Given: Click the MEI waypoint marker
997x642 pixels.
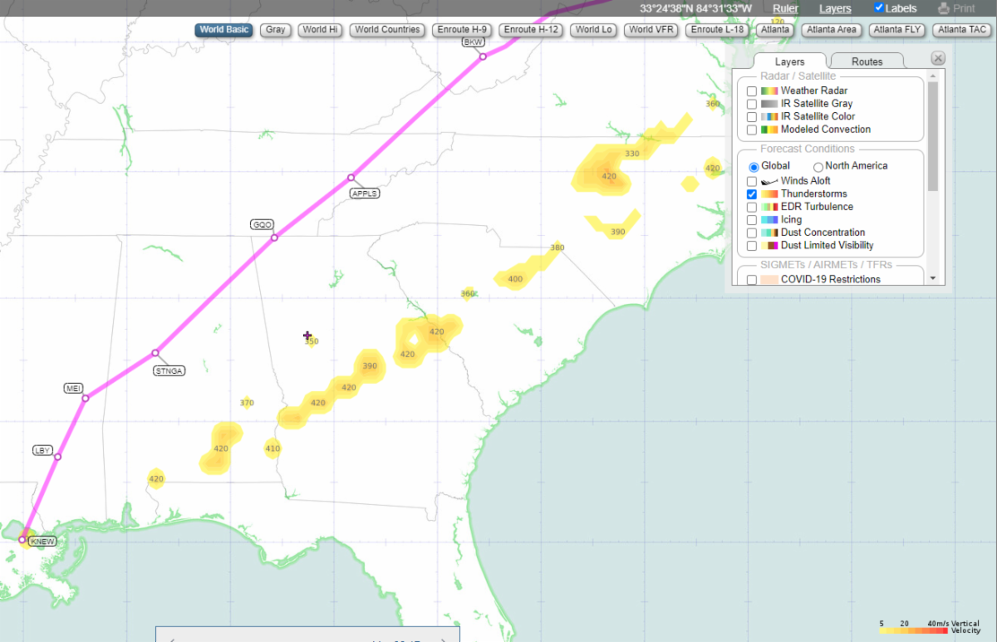Looking at the screenshot, I should (85, 398).
